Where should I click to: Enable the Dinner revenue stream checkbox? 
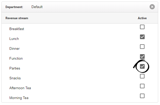142,47
